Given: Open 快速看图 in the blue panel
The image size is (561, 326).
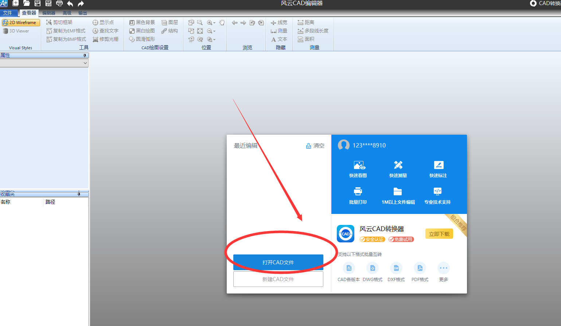Looking at the screenshot, I should coord(358,169).
